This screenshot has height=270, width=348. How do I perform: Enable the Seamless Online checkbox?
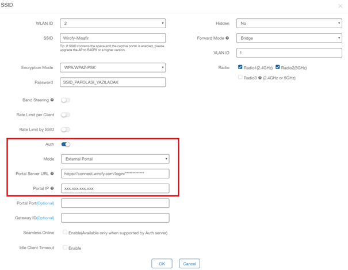[65, 233]
